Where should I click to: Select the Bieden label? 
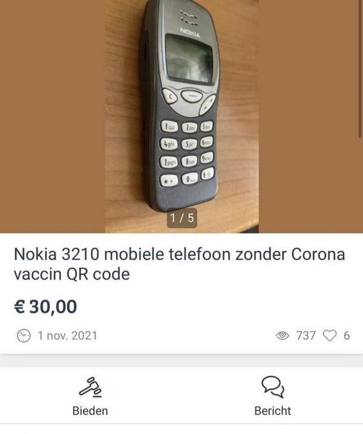(90, 411)
